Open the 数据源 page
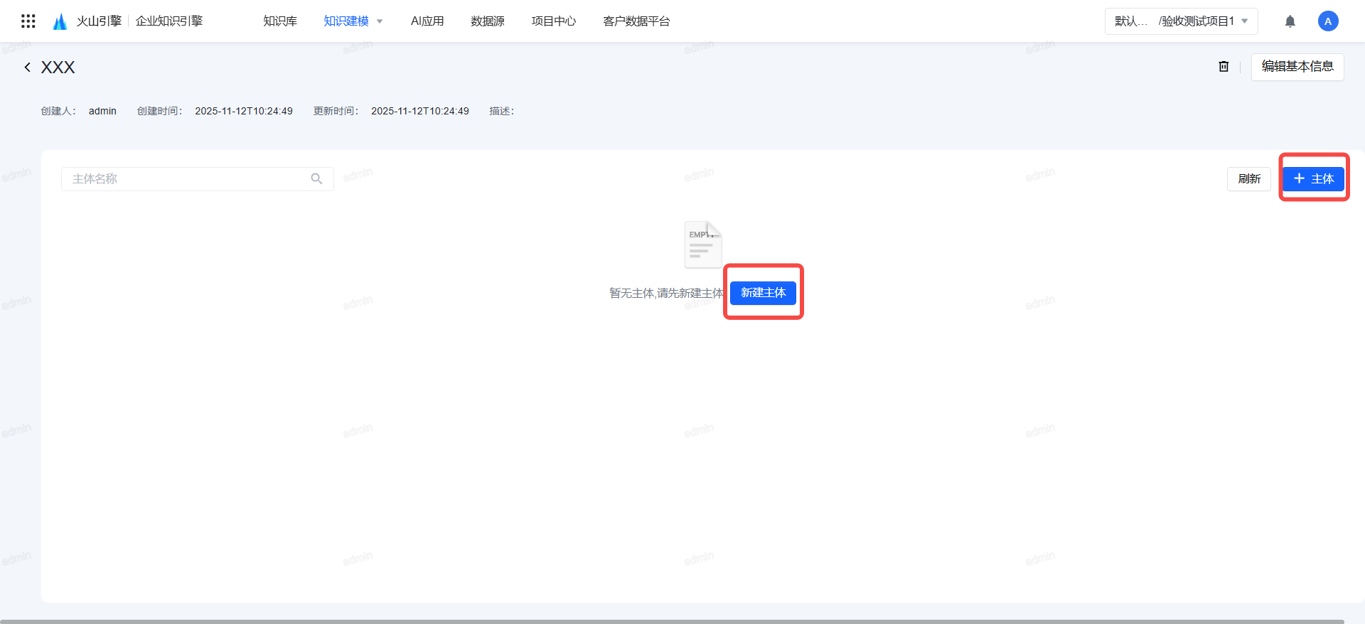 click(x=488, y=21)
